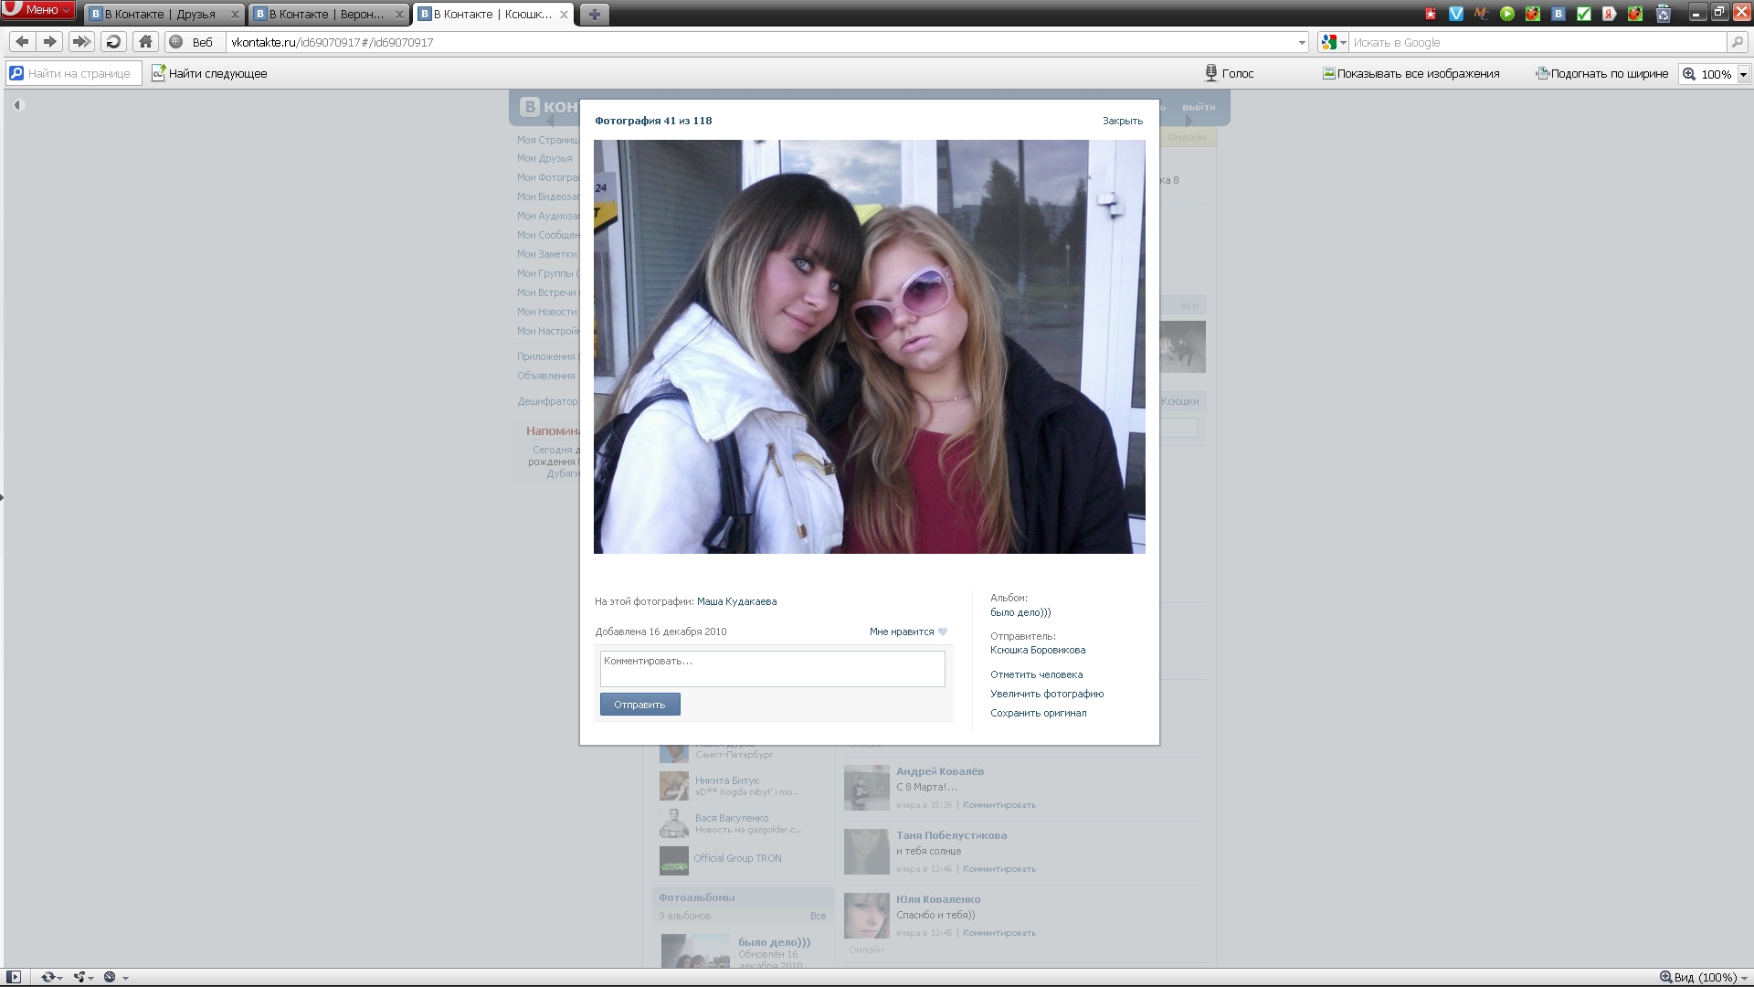Click the second ladybug extension icon

(1635, 14)
